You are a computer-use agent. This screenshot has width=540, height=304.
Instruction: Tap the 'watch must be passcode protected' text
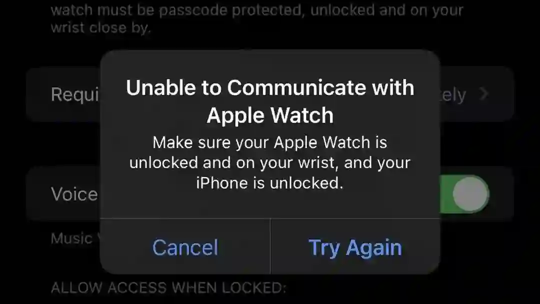pyautogui.click(x=177, y=10)
